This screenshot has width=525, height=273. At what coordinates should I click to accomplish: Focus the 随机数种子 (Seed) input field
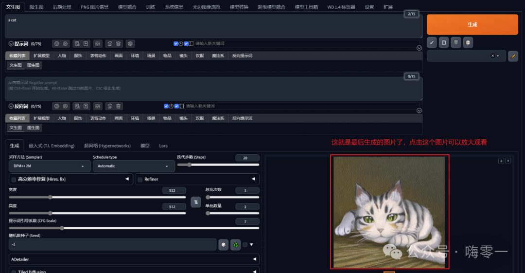(112, 244)
